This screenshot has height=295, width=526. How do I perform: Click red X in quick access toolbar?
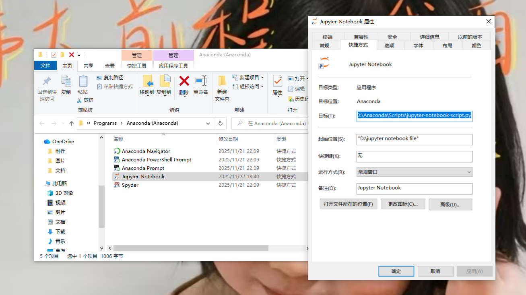pyautogui.click(x=72, y=55)
